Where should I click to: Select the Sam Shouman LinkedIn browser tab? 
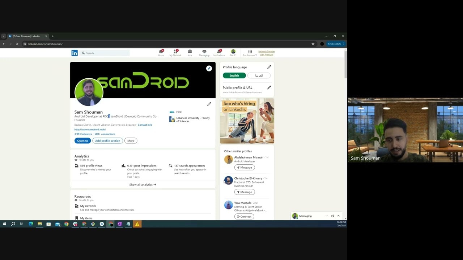(26, 36)
